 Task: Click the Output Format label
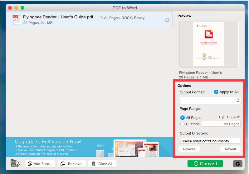tap(192, 92)
